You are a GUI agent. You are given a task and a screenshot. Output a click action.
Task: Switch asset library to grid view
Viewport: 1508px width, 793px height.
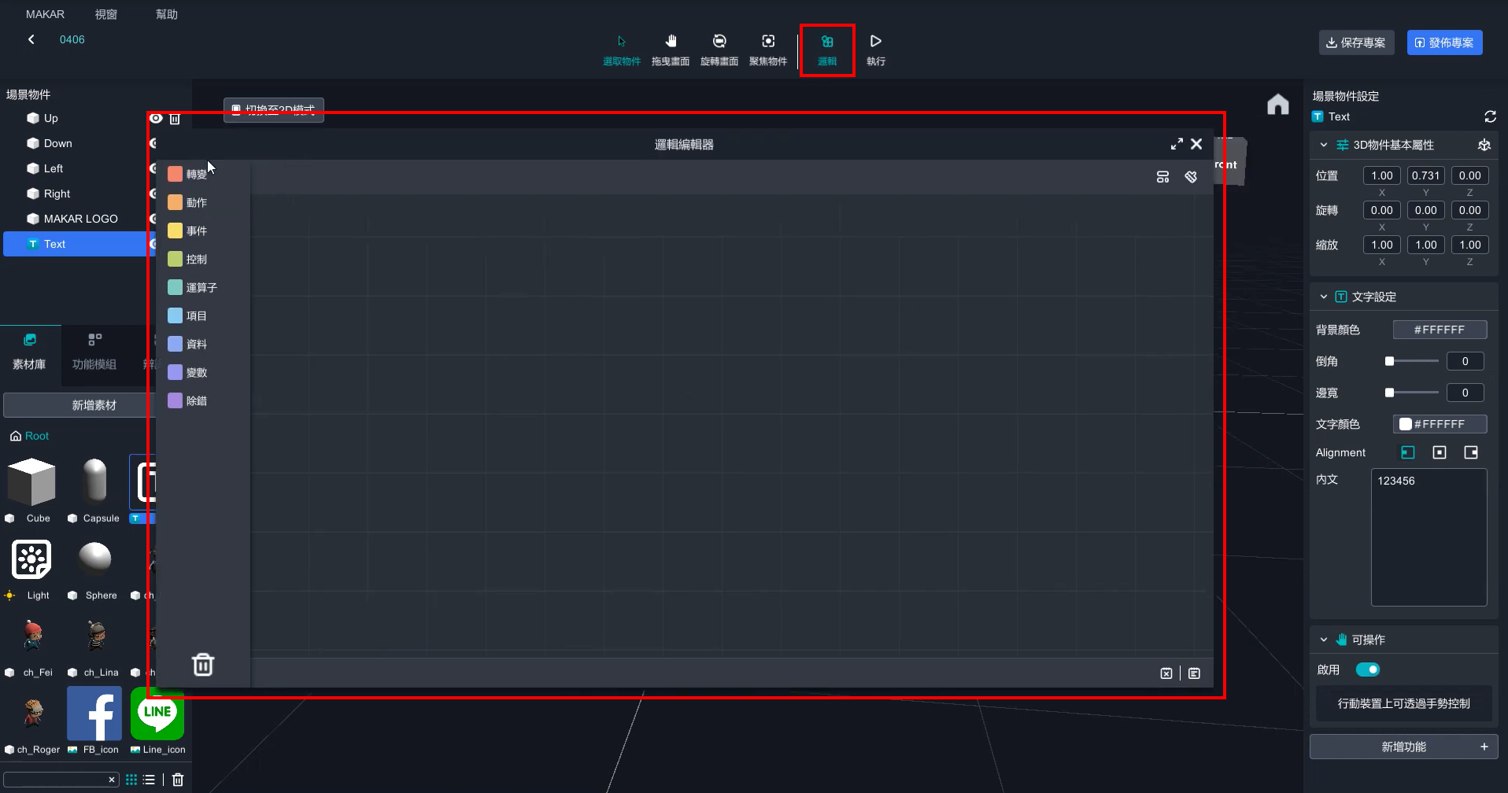point(131,780)
